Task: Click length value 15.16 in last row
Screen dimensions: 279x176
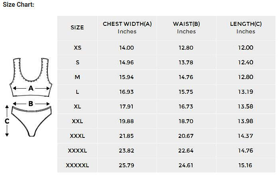Action: point(246,165)
